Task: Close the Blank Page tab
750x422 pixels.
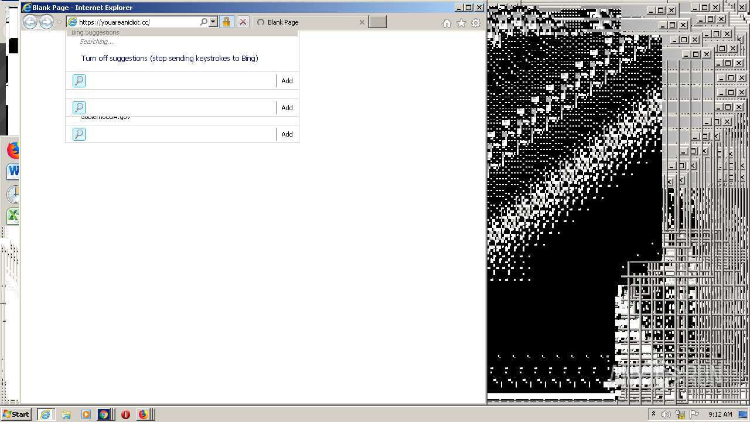Action: (x=362, y=22)
